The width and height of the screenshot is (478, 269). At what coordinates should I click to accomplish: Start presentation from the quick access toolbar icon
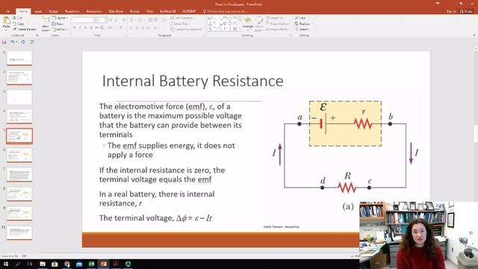pyautogui.click(x=31, y=42)
